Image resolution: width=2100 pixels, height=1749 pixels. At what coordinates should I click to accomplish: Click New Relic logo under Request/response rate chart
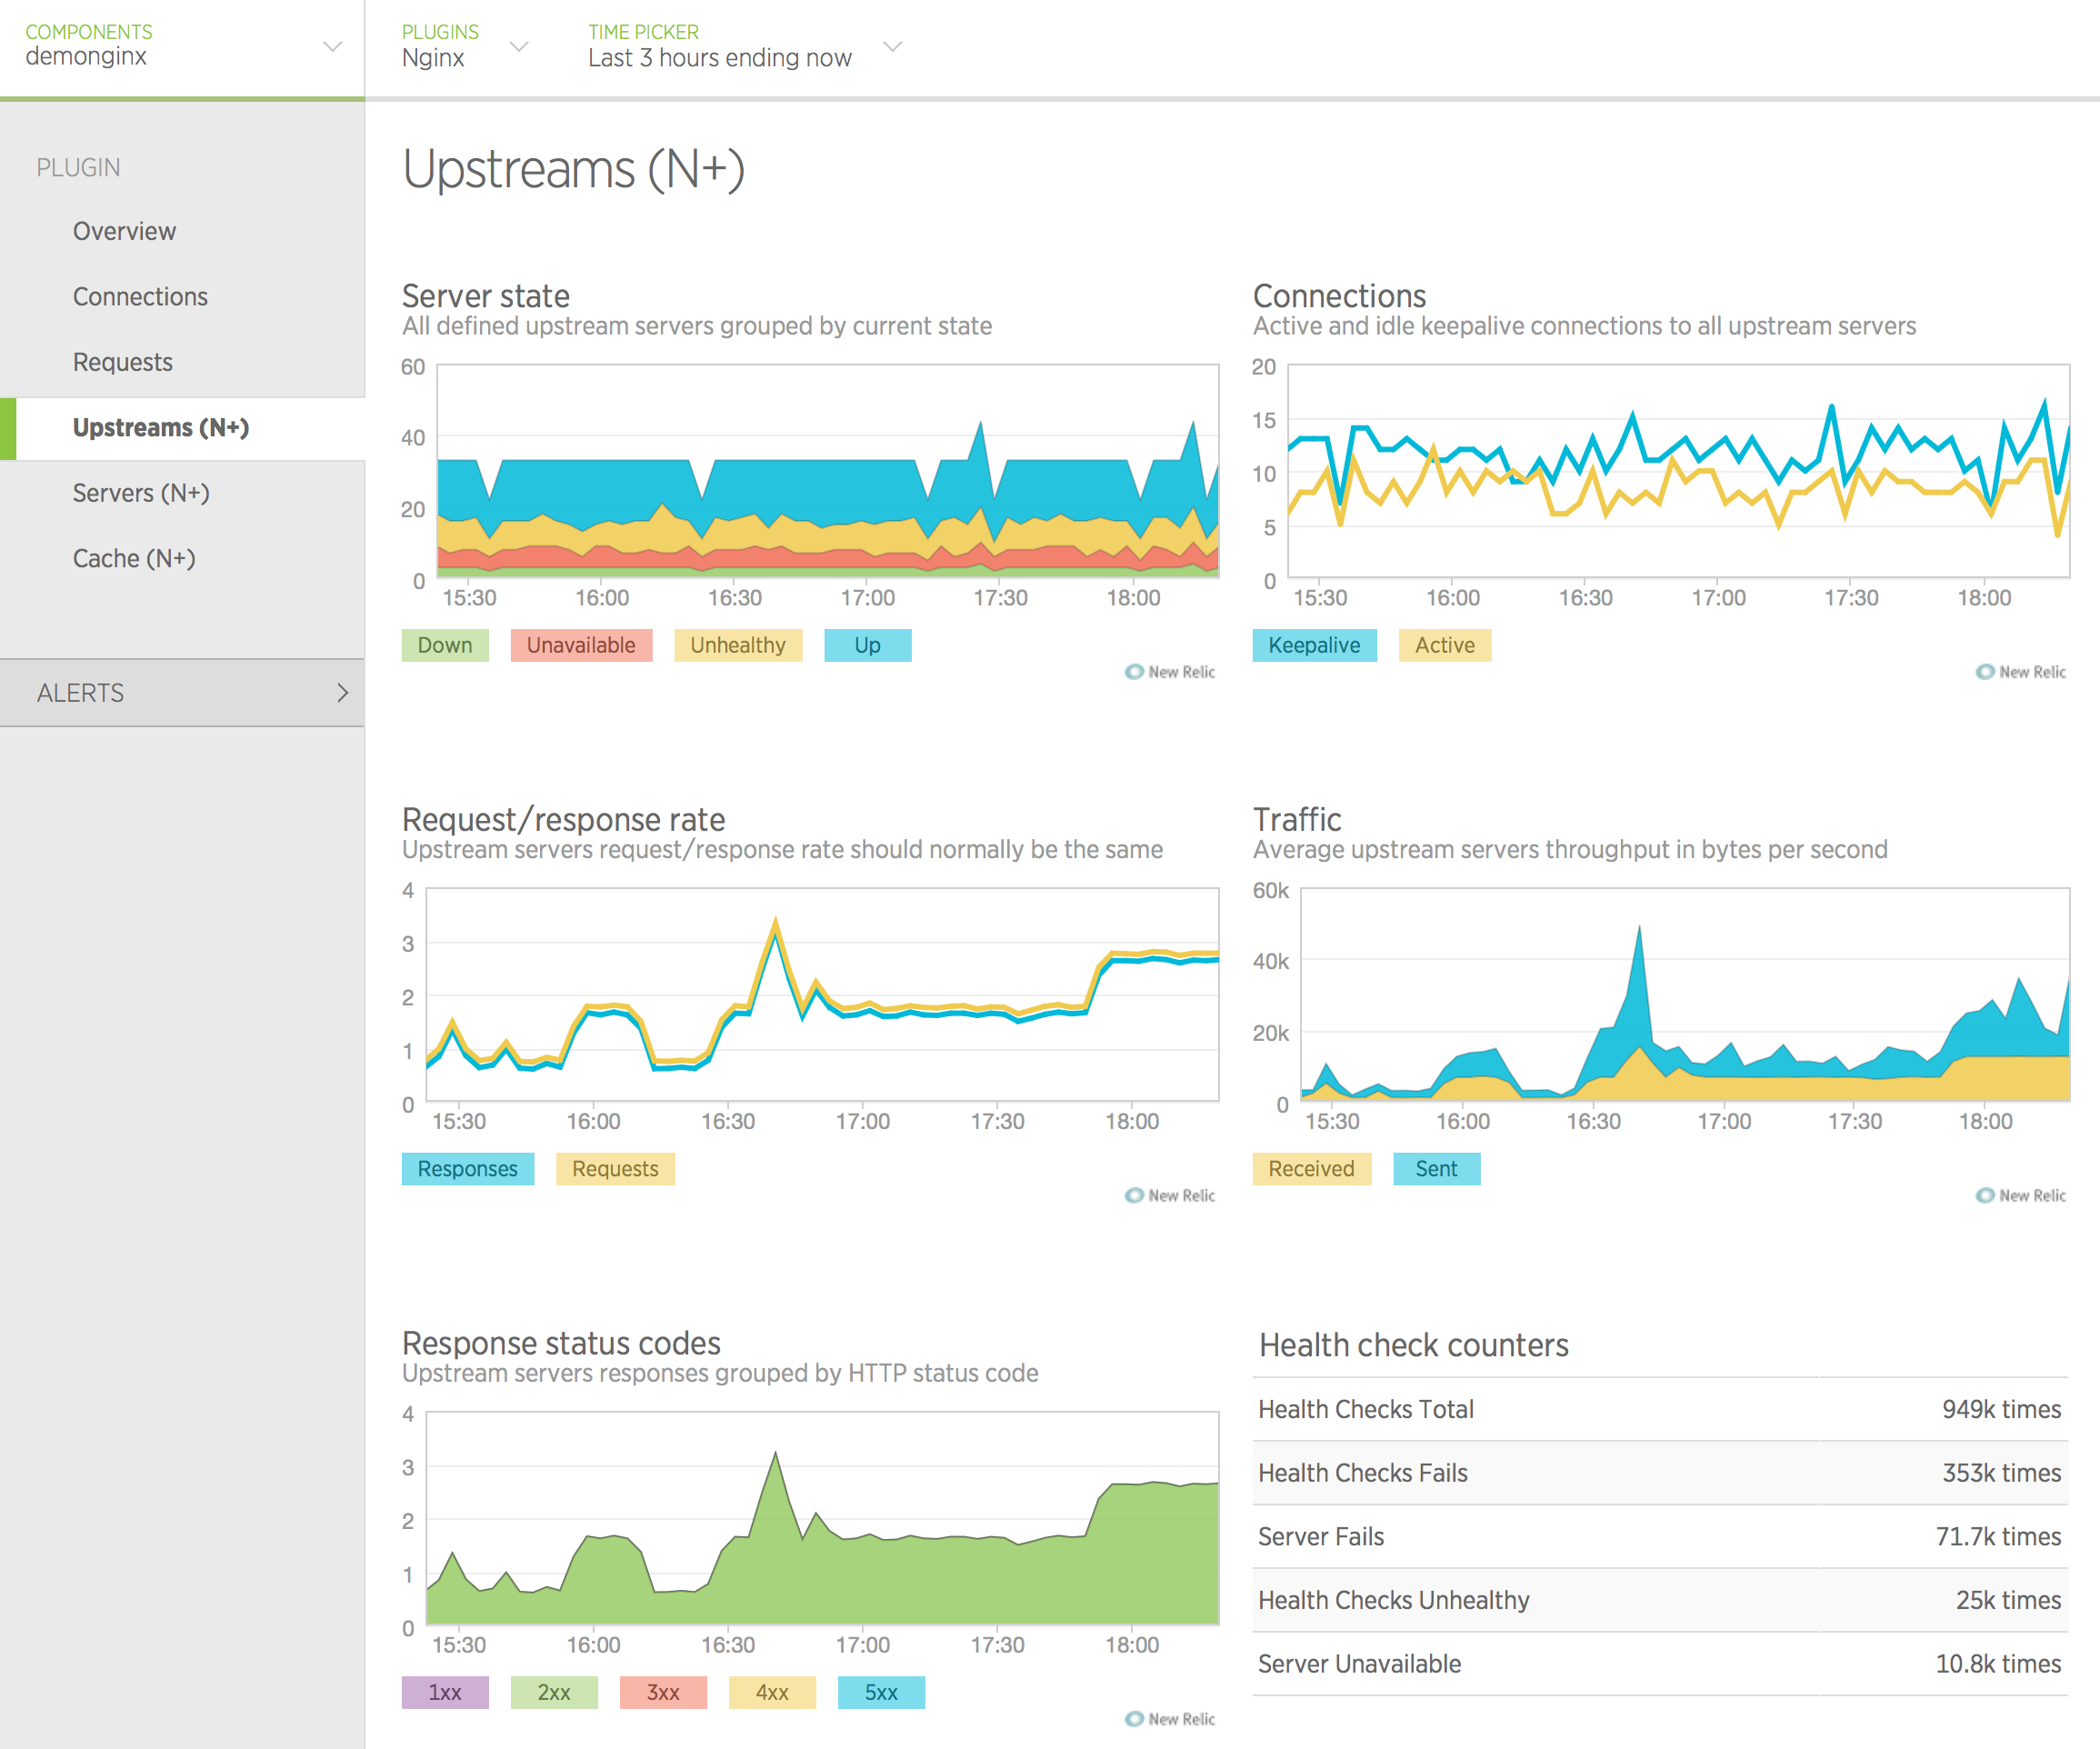coord(1170,1195)
